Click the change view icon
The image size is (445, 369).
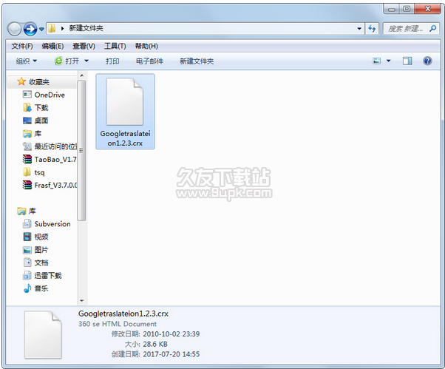[x=376, y=61]
